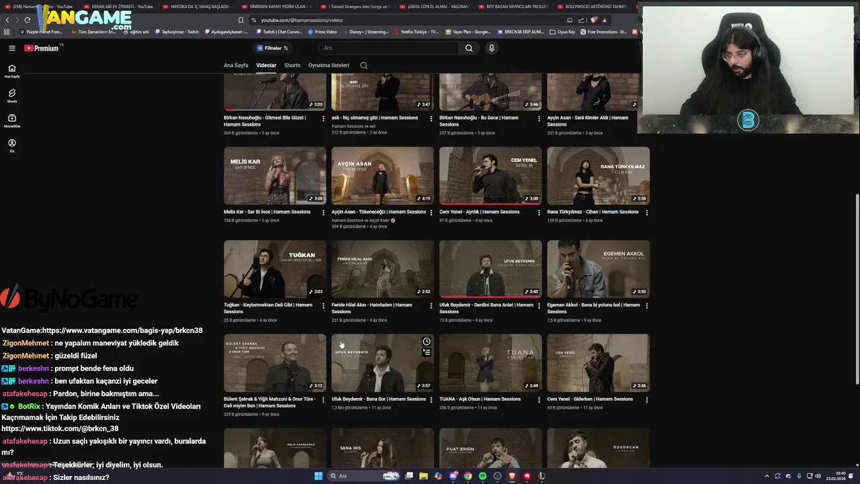Go to Ana Sayfa in the sidebar
Viewport: 860px width, 484px height.
(11, 71)
